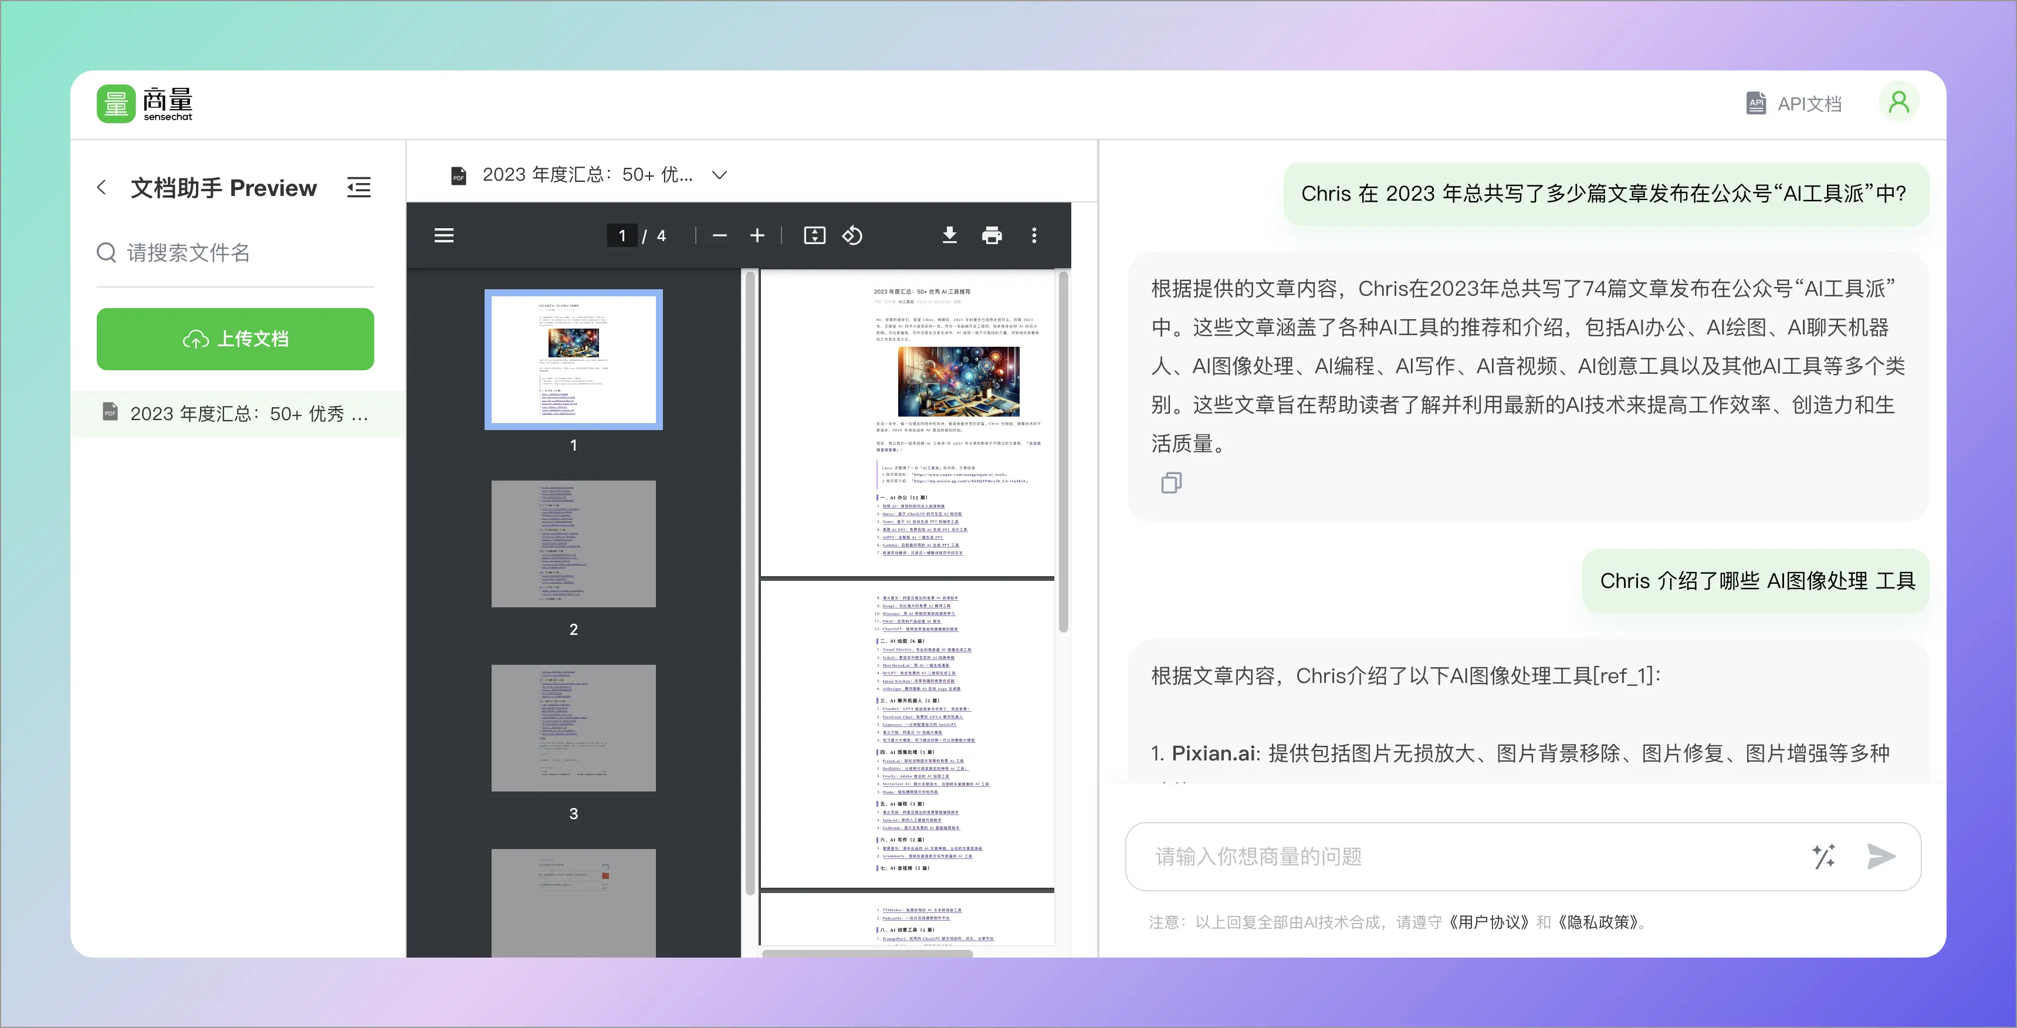Click the print icon in PDF toolbar

[991, 235]
